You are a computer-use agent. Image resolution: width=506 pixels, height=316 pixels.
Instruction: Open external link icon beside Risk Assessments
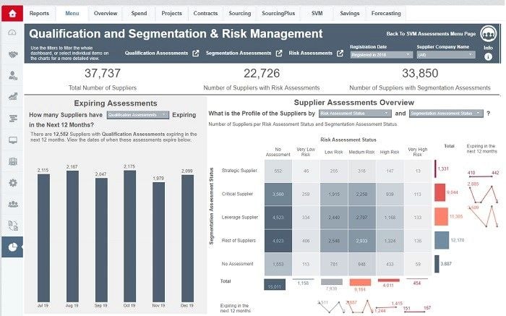click(x=340, y=54)
